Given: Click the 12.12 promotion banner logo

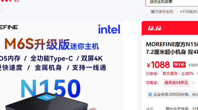Looking at the screenshot, I should [155, 28].
